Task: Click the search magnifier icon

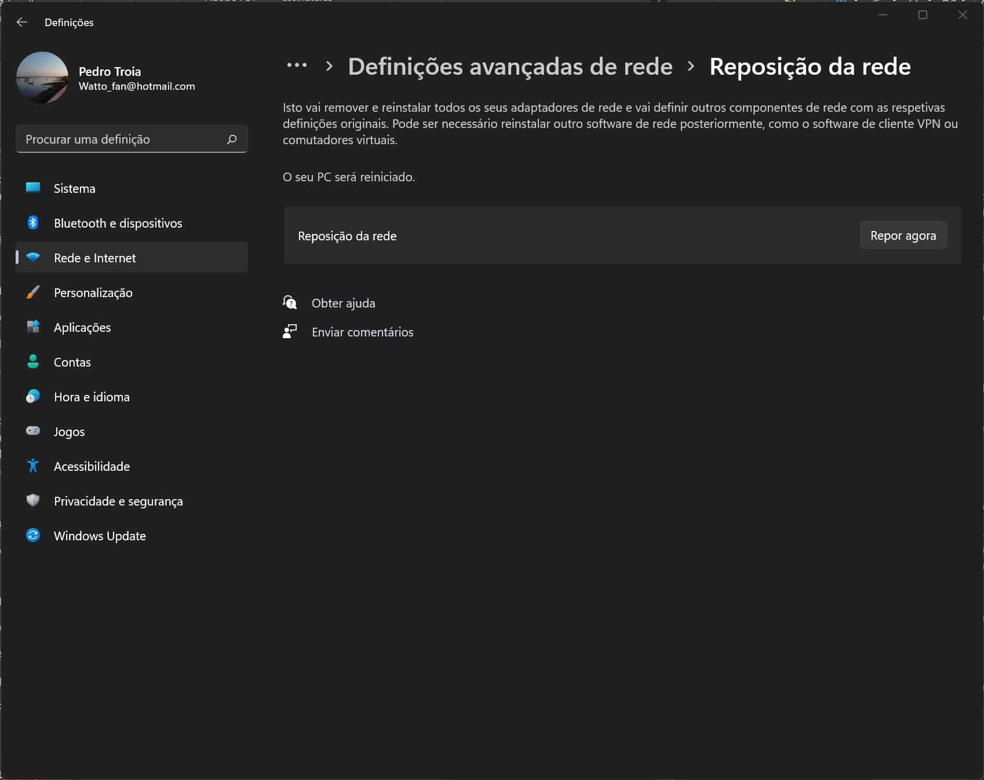Action: click(232, 139)
